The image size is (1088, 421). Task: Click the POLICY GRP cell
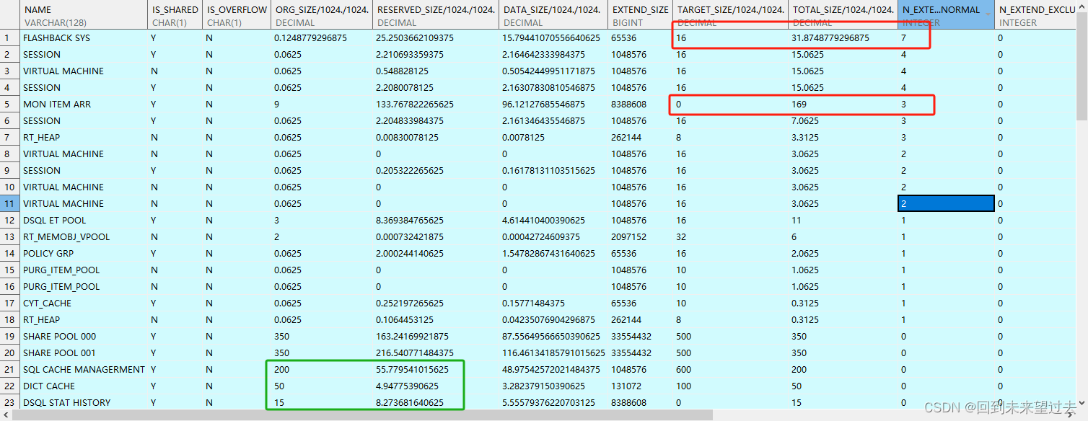click(84, 253)
